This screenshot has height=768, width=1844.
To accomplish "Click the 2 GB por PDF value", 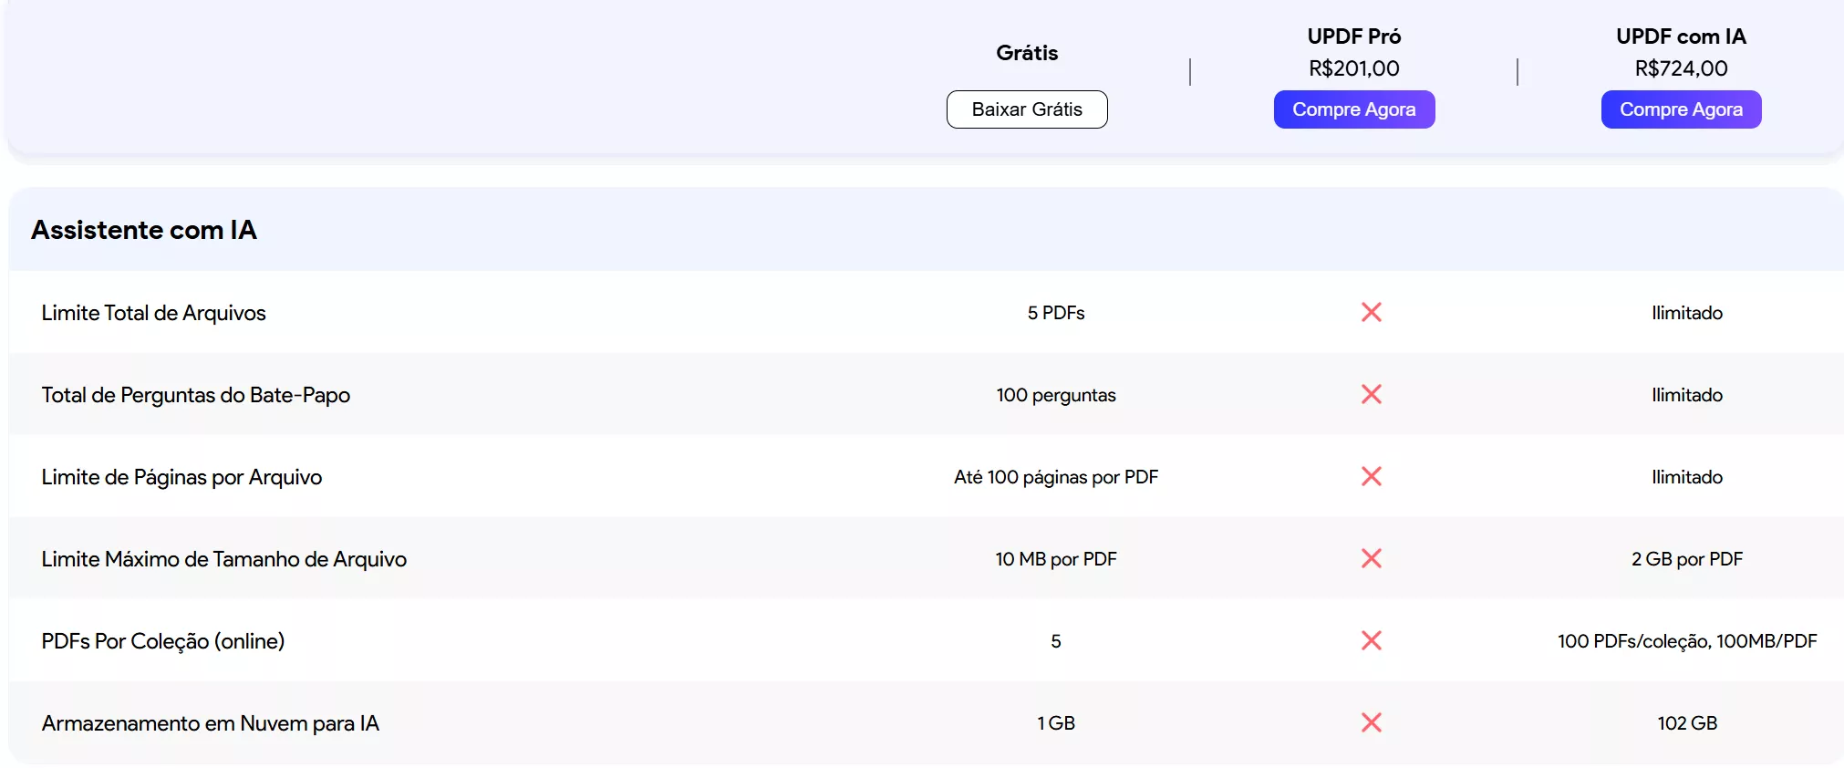I will (1687, 559).
